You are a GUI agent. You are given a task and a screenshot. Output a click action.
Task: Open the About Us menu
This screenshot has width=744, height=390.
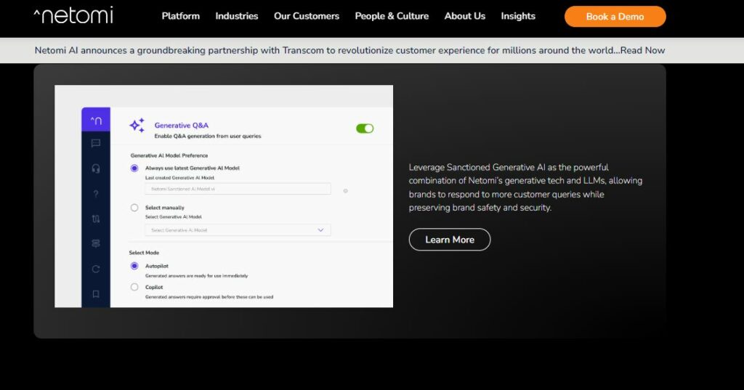tap(465, 16)
